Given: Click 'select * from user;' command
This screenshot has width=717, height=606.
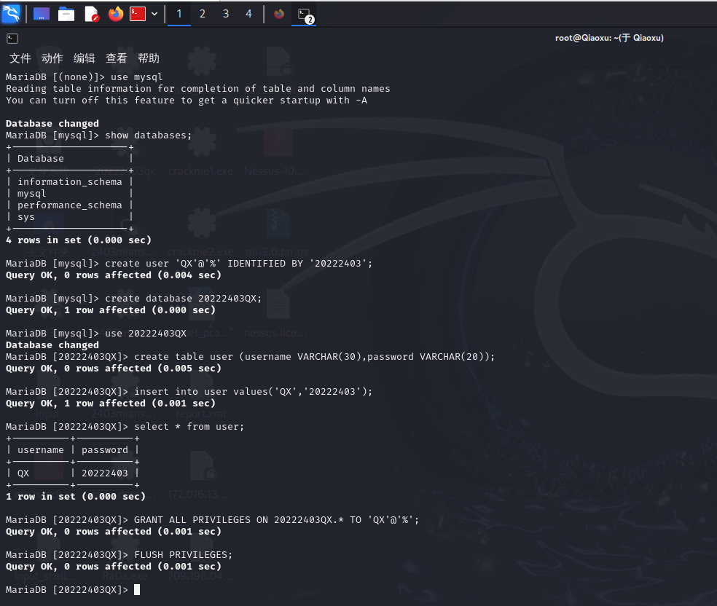Looking at the screenshot, I should tap(189, 427).
